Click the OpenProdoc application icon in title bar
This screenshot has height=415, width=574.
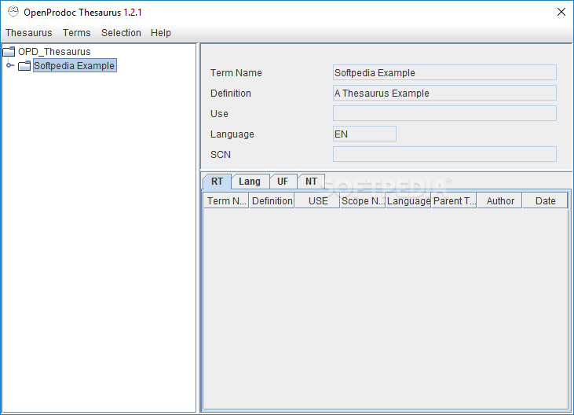pyautogui.click(x=13, y=12)
